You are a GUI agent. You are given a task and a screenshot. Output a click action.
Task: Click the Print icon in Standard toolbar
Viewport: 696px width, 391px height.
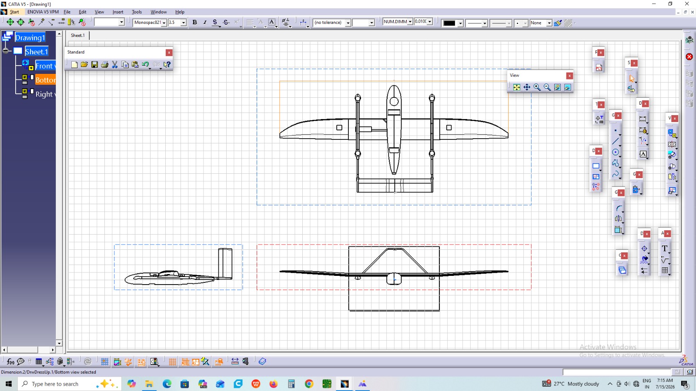(x=105, y=65)
